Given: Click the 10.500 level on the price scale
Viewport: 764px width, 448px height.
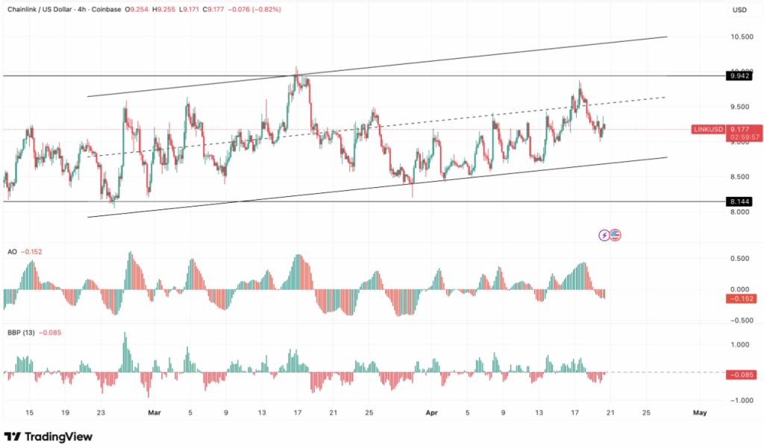Looking at the screenshot, I should 739,37.
